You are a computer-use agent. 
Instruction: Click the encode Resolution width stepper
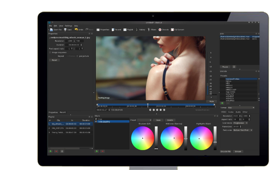(240, 116)
